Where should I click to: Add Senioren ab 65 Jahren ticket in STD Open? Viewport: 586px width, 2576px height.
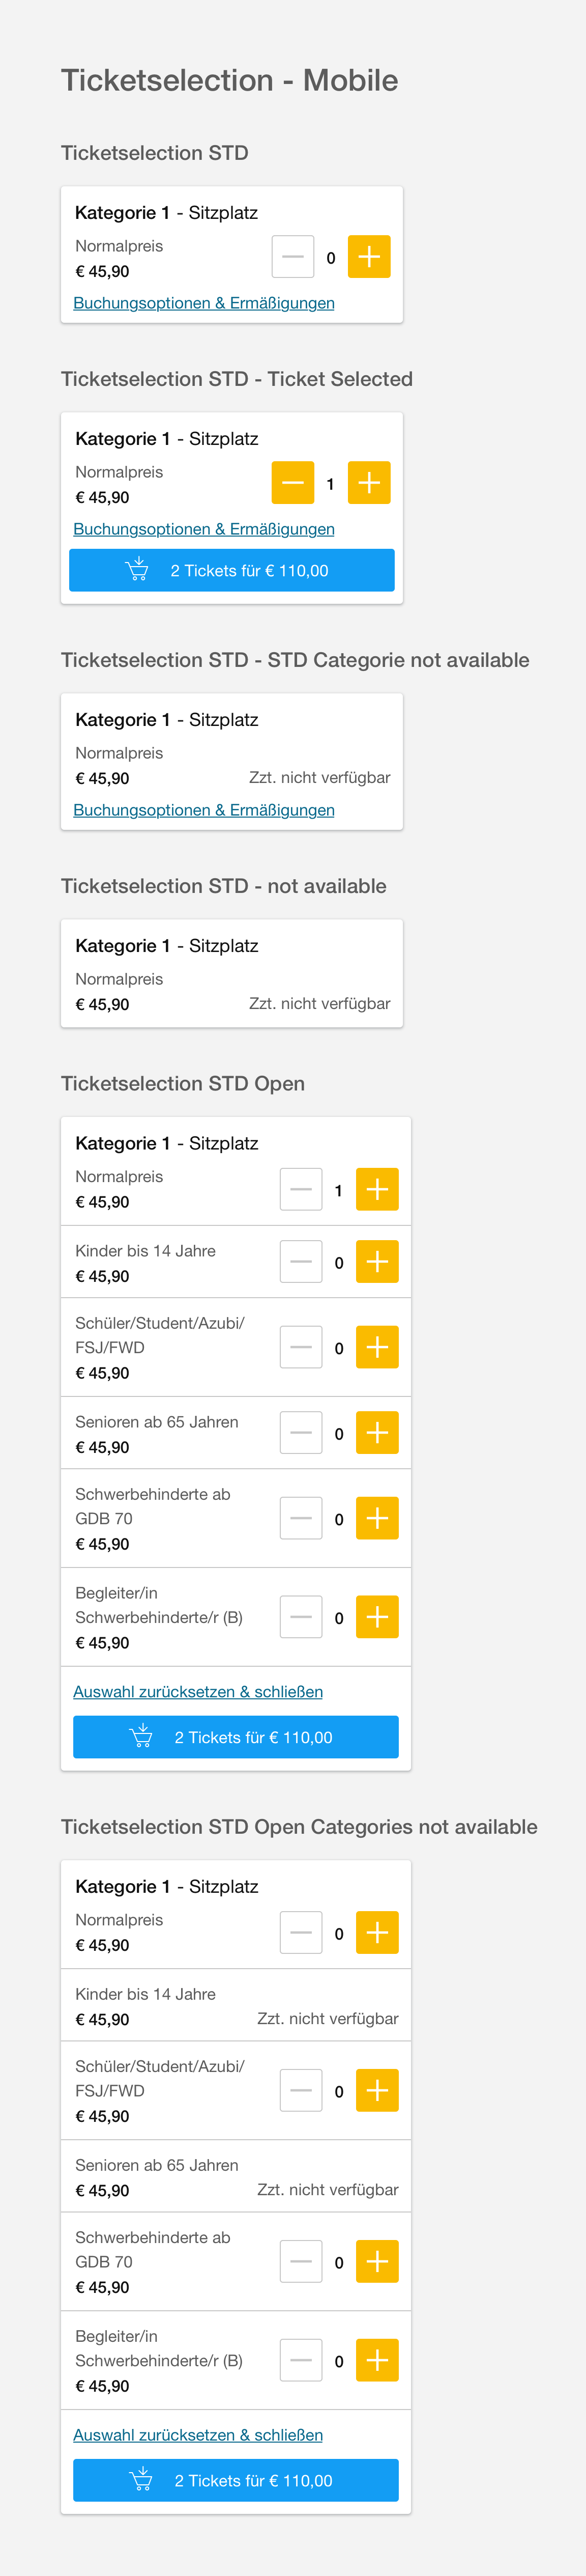[377, 1433]
